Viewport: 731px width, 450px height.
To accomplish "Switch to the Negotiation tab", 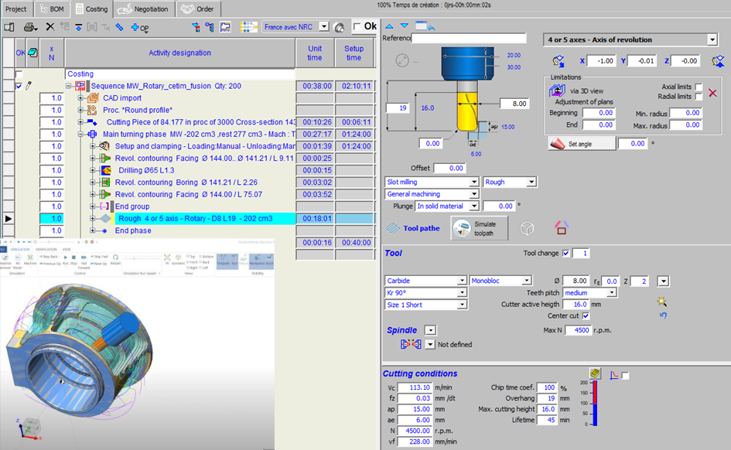I will [144, 9].
